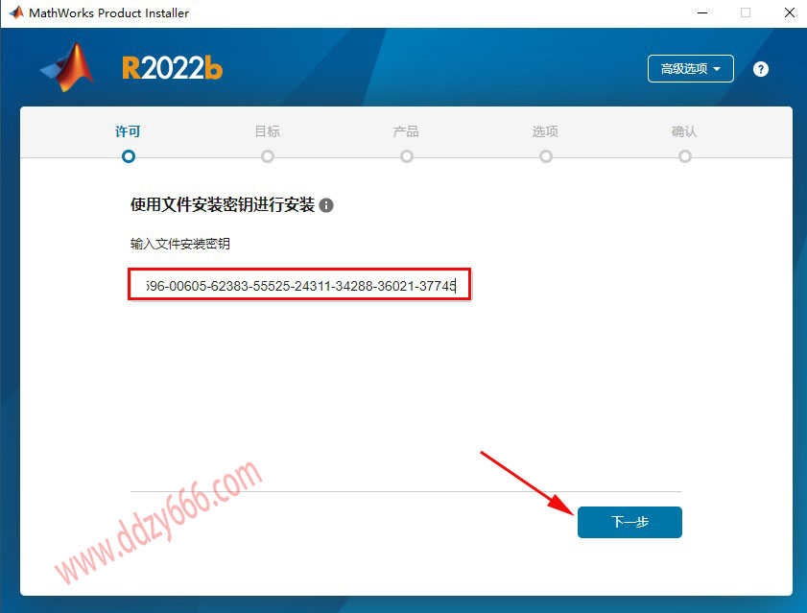Open the 高级选项 dropdown
Viewport: 807px width, 613px height.
[x=690, y=68]
